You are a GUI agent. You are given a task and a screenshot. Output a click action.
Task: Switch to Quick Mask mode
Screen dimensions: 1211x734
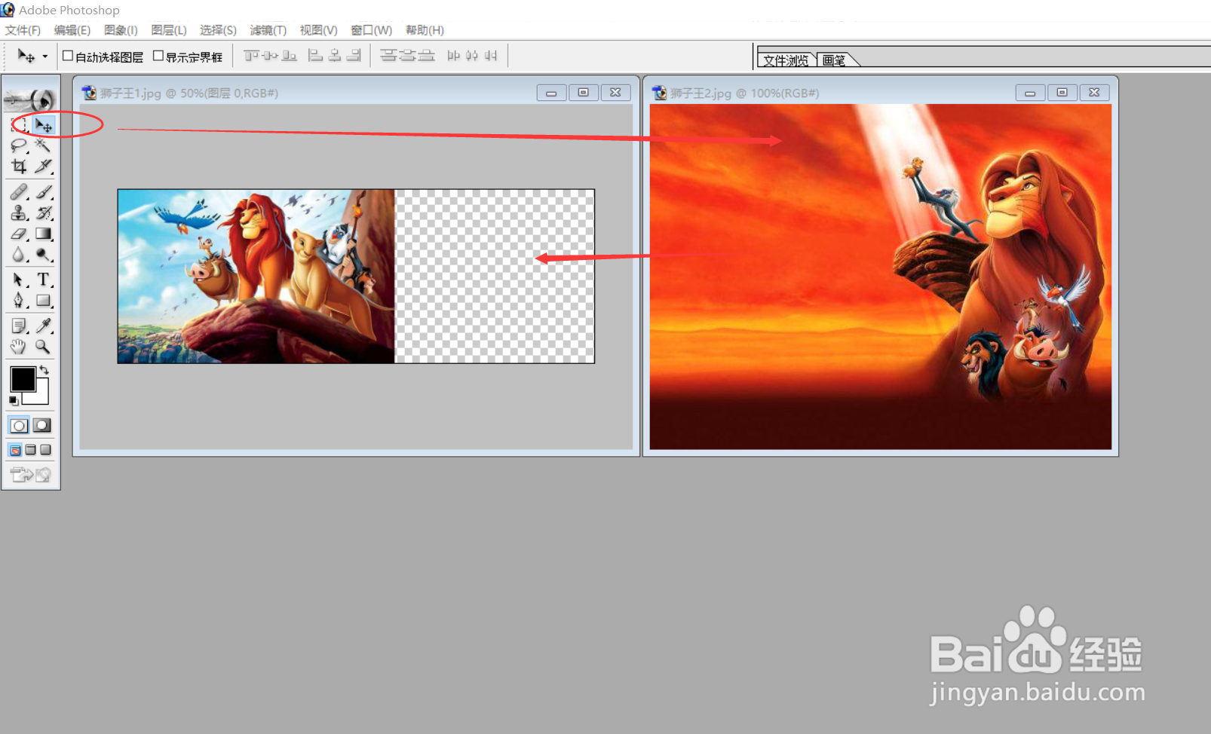point(43,425)
